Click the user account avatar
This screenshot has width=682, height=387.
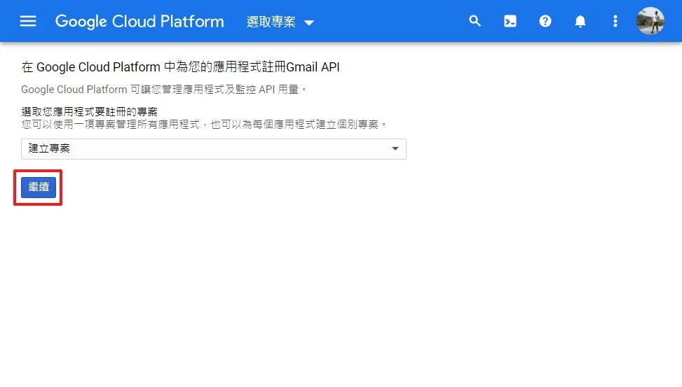[x=650, y=21]
